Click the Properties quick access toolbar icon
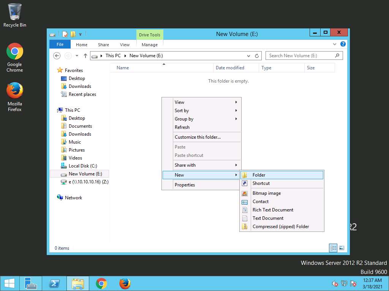 coord(65,34)
